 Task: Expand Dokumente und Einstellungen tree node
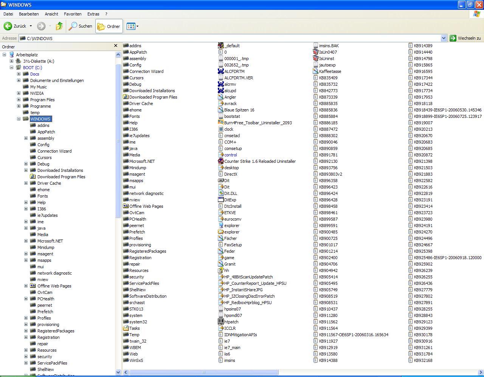(x=19, y=80)
